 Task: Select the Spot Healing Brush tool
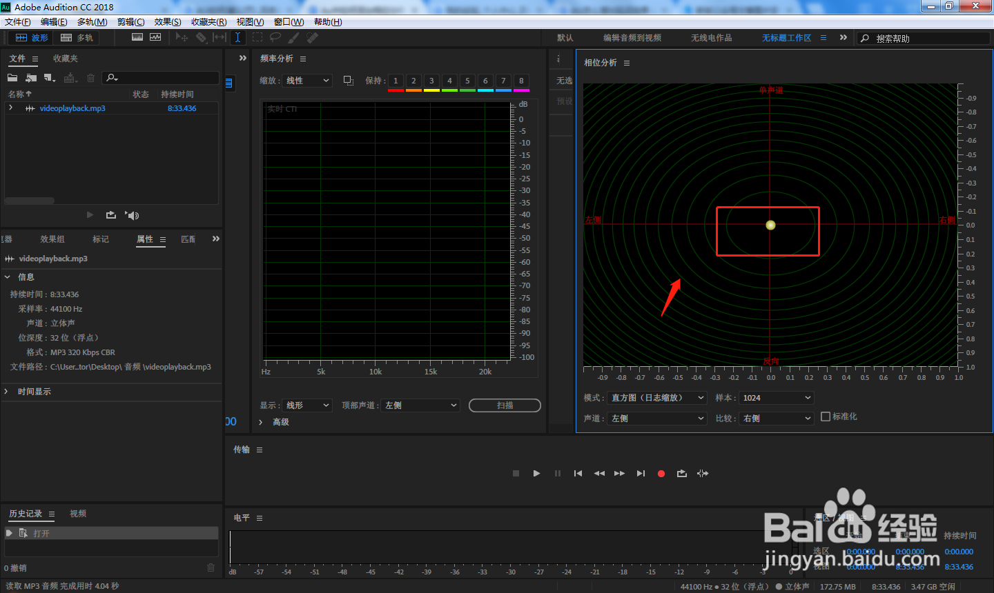coord(313,37)
